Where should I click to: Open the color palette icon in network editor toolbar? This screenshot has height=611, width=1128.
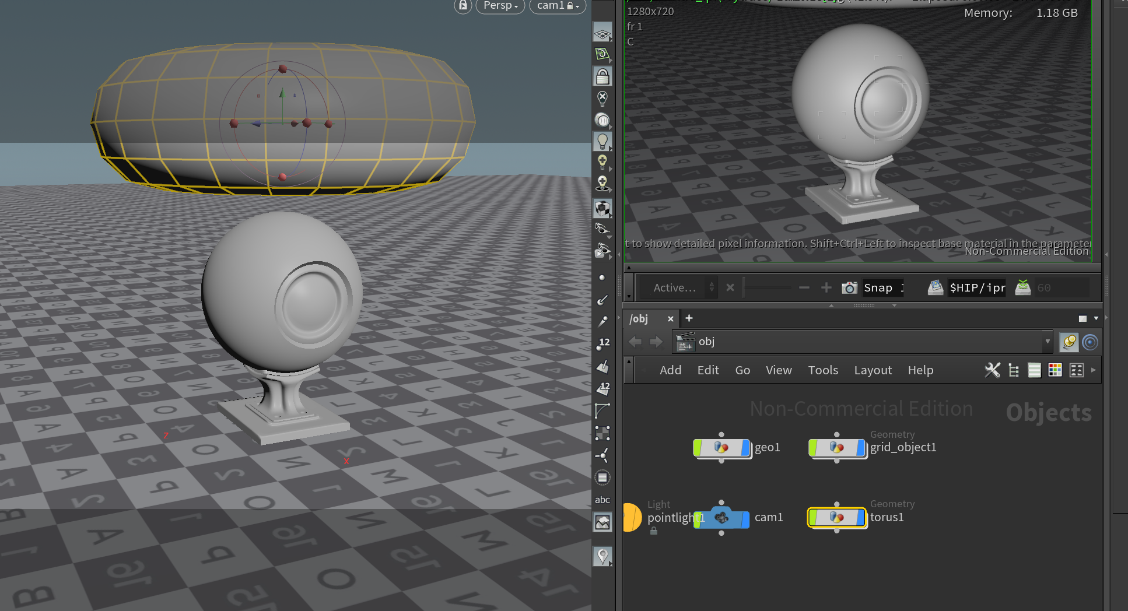(x=1055, y=370)
